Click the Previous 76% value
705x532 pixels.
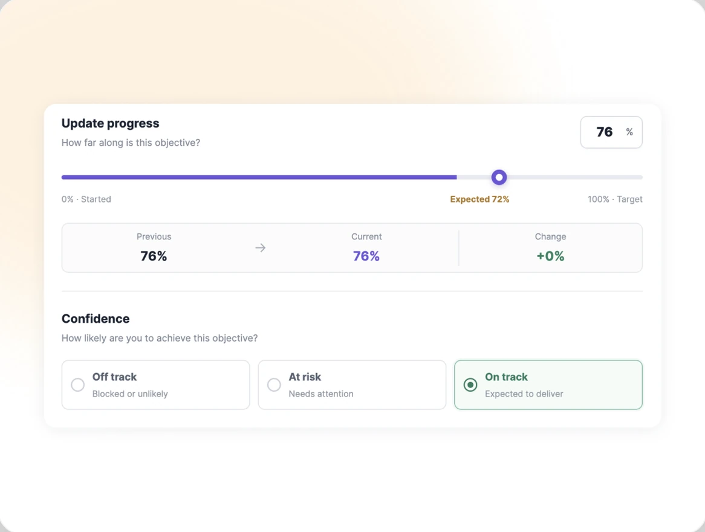tap(154, 256)
